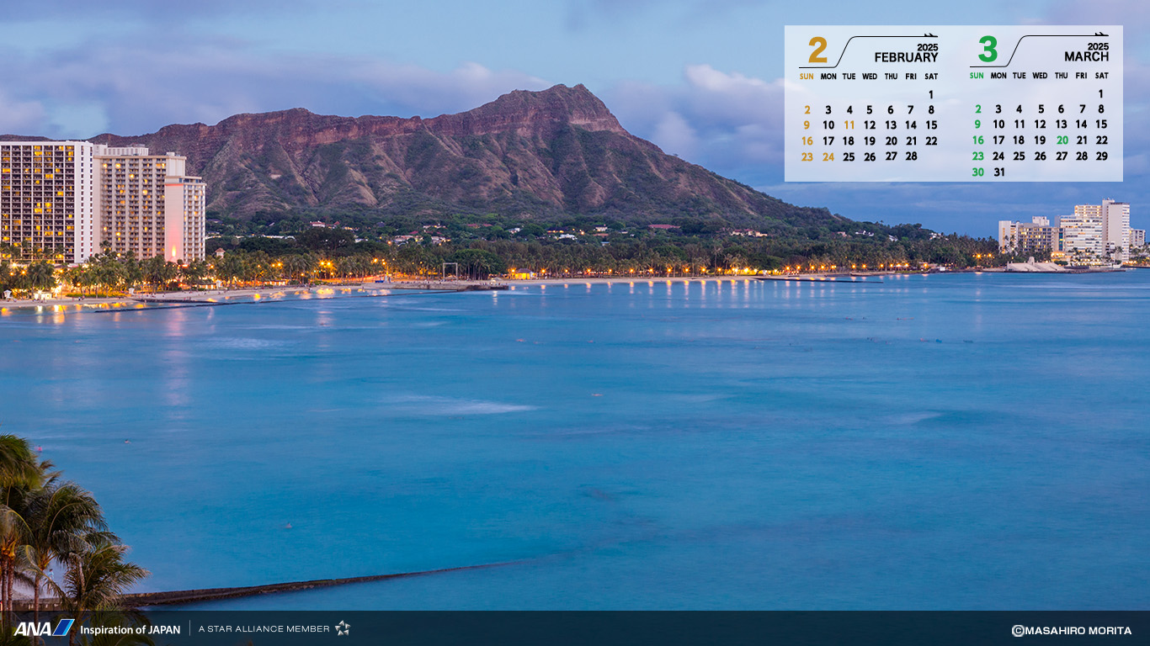Click the copyright symbol before Masahiro Morita
The image size is (1150, 646).
pos(1017,631)
